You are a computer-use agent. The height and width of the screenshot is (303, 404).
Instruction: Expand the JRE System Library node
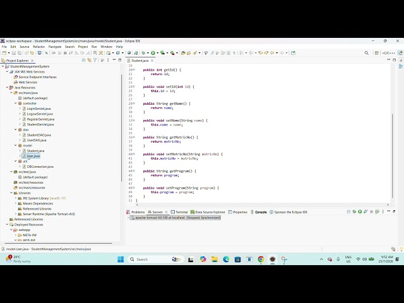tap(15, 198)
